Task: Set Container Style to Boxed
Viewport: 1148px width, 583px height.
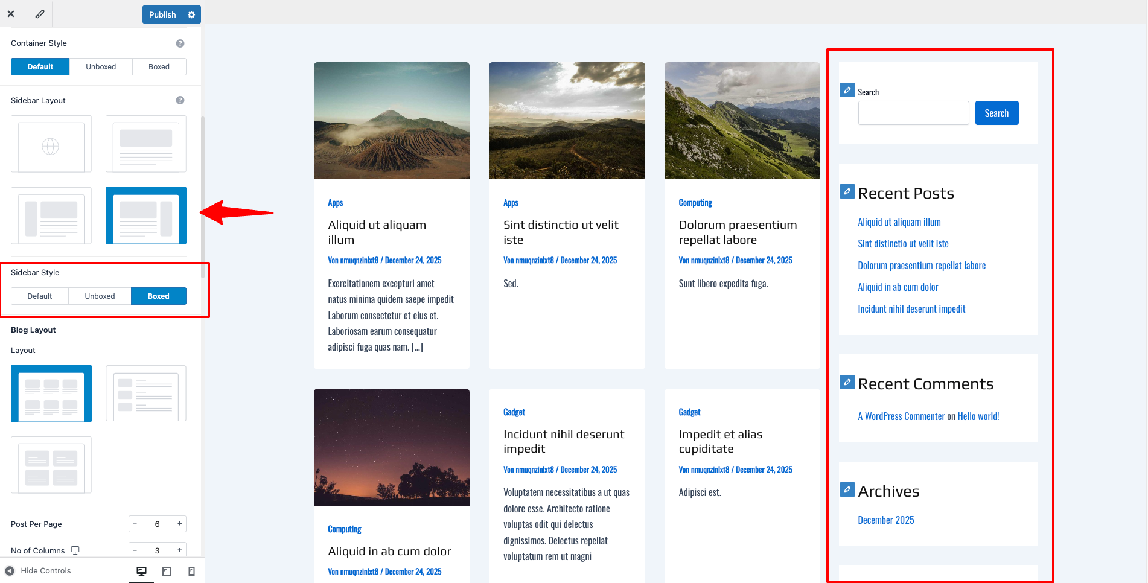Action: [x=159, y=67]
